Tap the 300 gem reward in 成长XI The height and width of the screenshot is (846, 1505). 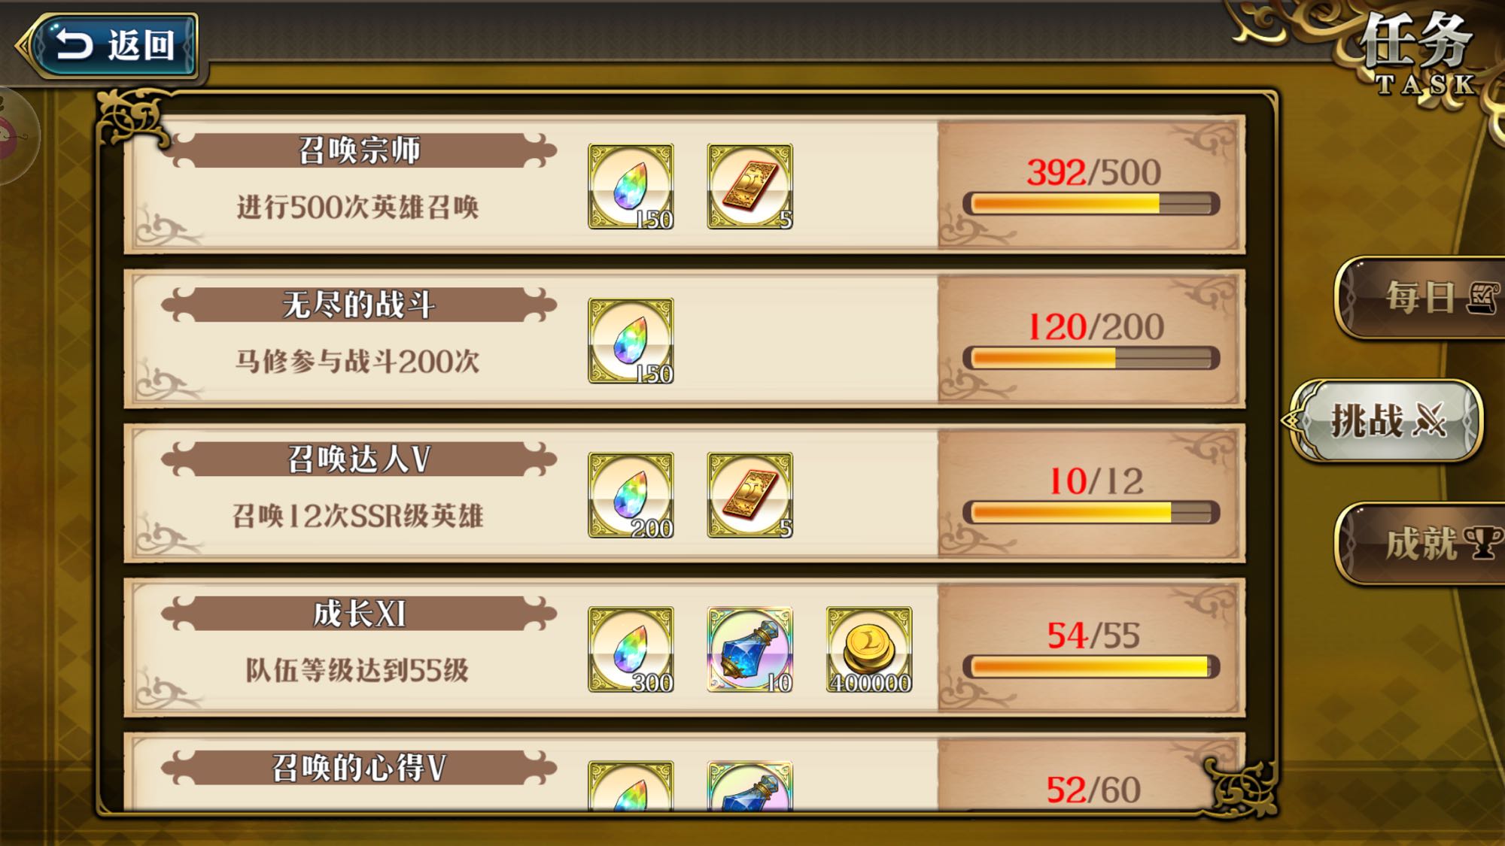pos(631,649)
